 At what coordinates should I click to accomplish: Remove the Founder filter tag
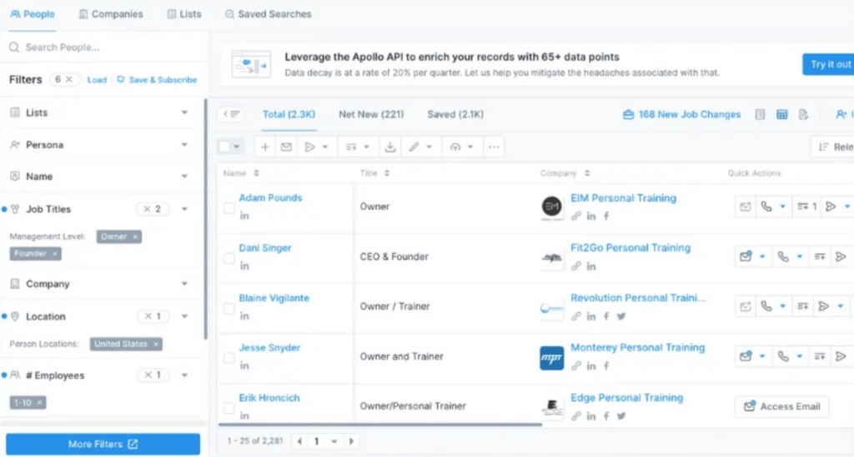[x=54, y=254]
